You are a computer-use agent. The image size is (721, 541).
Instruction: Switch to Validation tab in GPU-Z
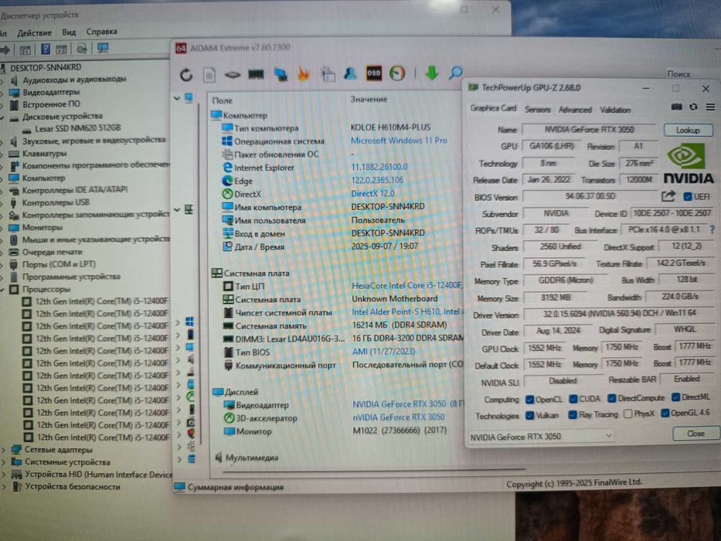click(615, 110)
